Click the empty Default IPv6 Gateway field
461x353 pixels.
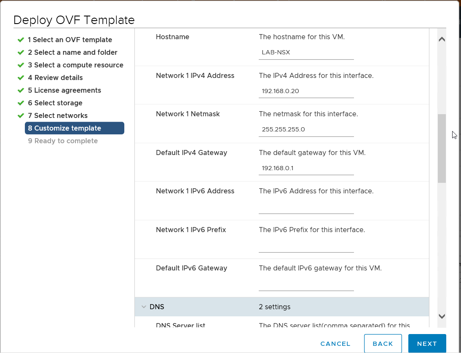click(x=306, y=285)
